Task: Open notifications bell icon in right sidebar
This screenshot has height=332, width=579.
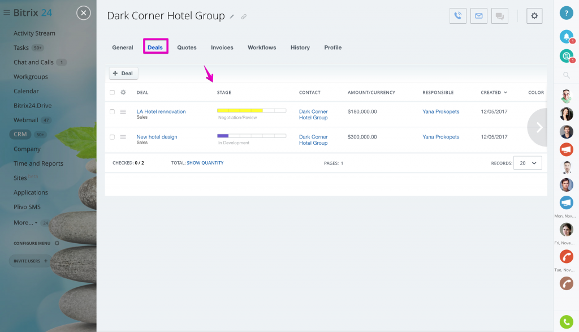Action: (x=566, y=36)
